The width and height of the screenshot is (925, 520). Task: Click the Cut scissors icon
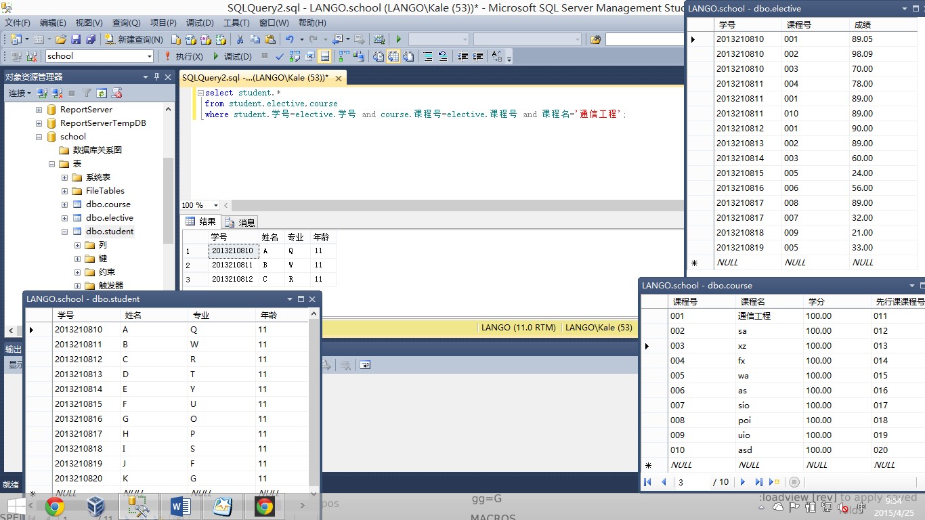(x=239, y=39)
